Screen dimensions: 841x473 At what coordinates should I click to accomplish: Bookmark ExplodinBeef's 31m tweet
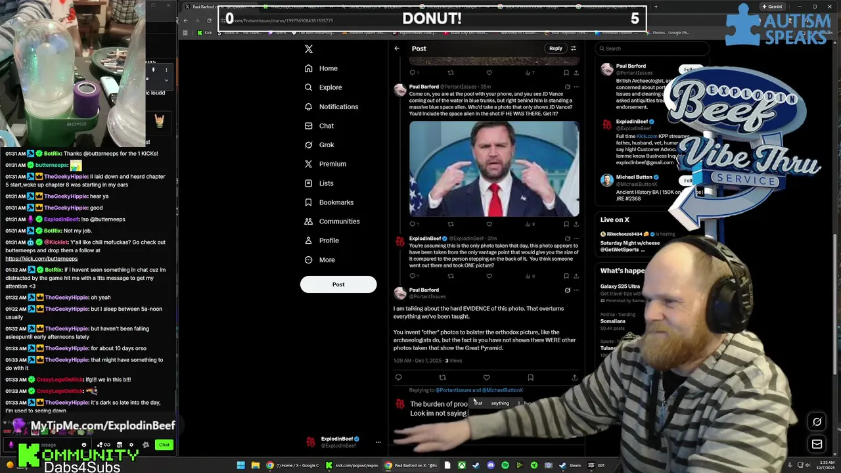pyautogui.click(x=566, y=276)
